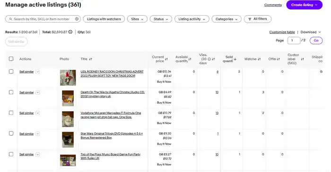Click the magnifier icon in search box
The image size is (331, 172).
point(10,19)
